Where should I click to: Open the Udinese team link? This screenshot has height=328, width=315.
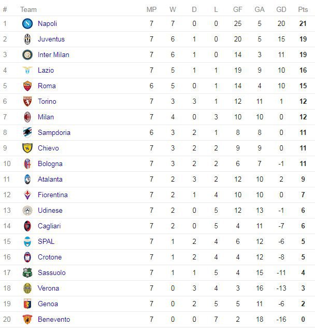tap(50, 210)
